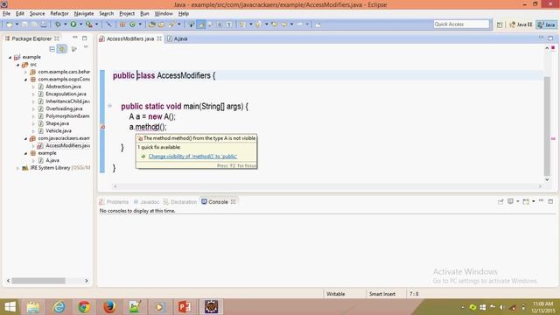Screen dimensions: 560x315
Task: Open Chrome from the taskbar
Action: 84,307
